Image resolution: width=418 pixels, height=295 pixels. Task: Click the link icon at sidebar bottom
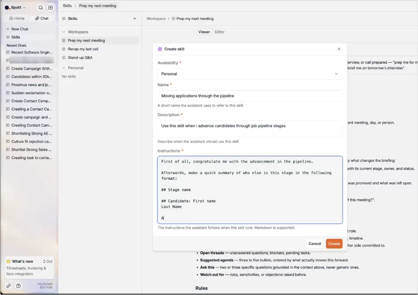point(9,286)
